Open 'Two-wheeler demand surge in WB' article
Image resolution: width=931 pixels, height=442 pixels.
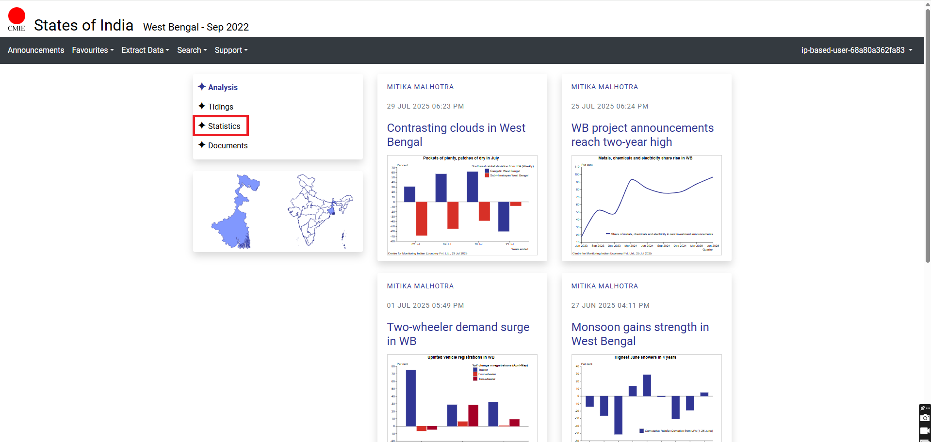pos(457,334)
